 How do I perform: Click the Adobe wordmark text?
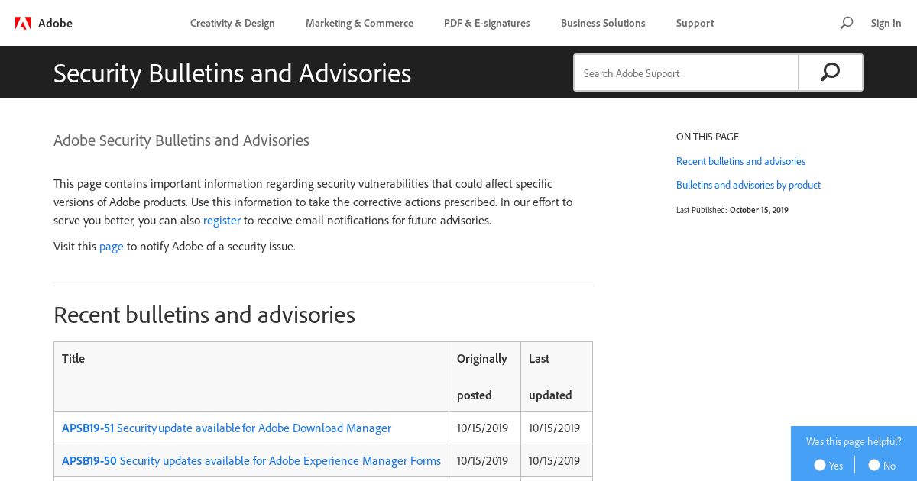tap(55, 23)
